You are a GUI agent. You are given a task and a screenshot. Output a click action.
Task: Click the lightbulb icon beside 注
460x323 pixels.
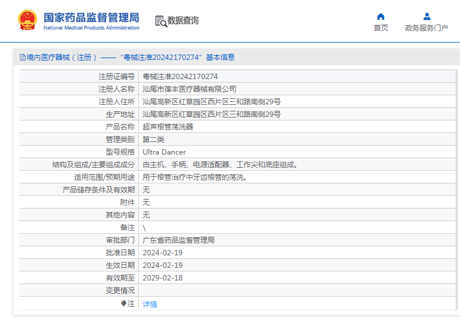point(124,304)
